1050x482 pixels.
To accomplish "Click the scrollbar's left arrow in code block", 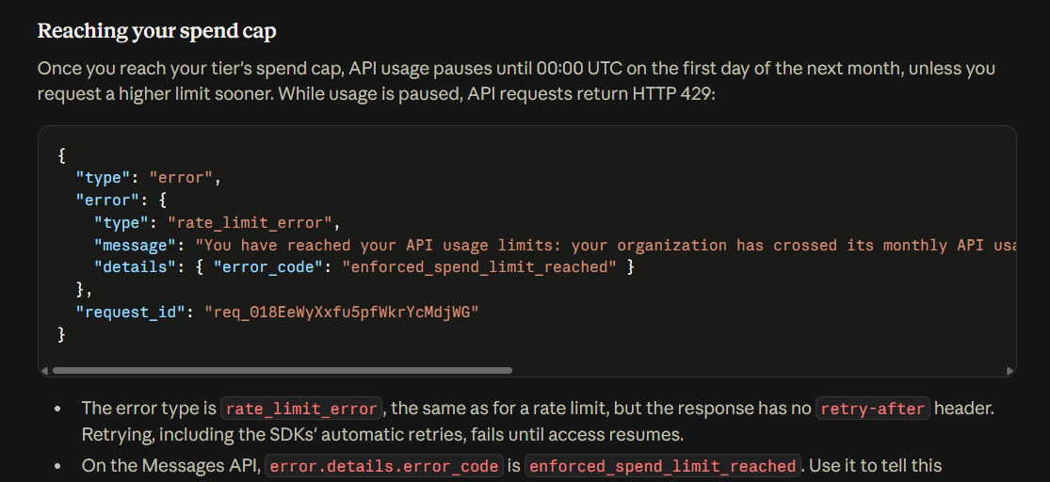I will [x=44, y=370].
